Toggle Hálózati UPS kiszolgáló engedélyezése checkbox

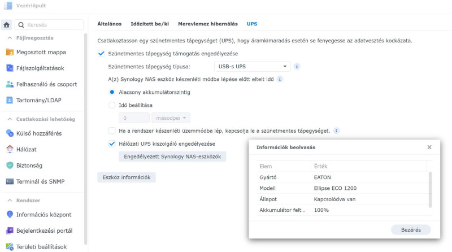pyautogui.click(x=112, y=144)
